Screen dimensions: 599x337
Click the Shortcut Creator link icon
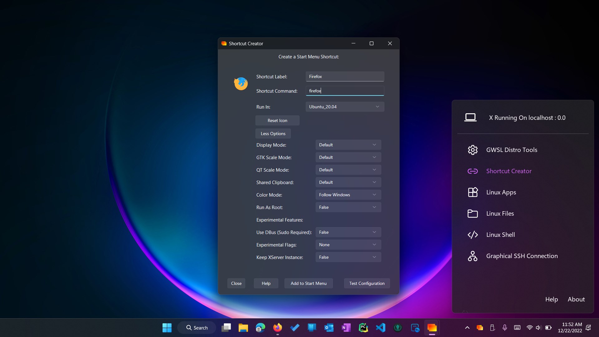coord(472,171)
